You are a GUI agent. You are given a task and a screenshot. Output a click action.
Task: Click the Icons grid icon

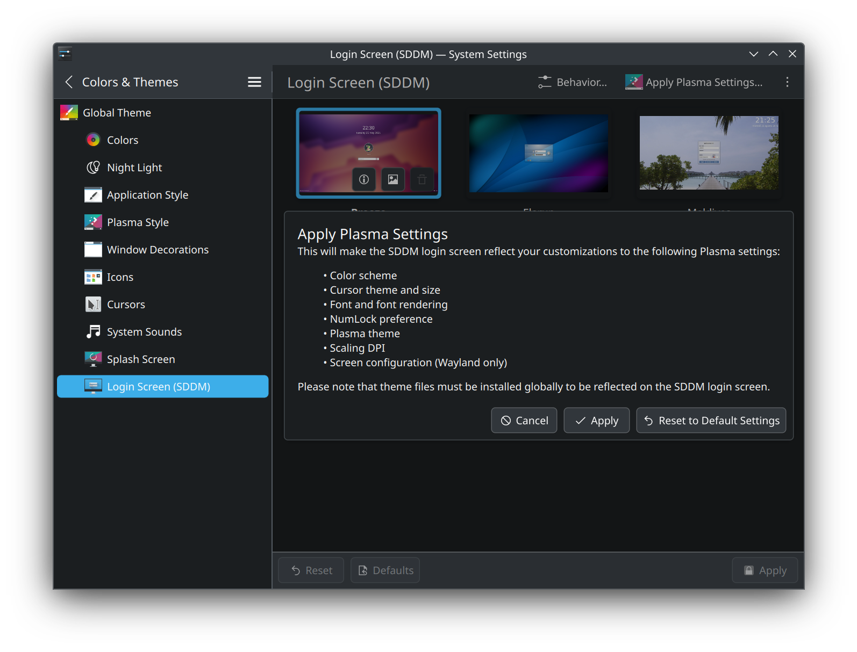pos(93,277)
